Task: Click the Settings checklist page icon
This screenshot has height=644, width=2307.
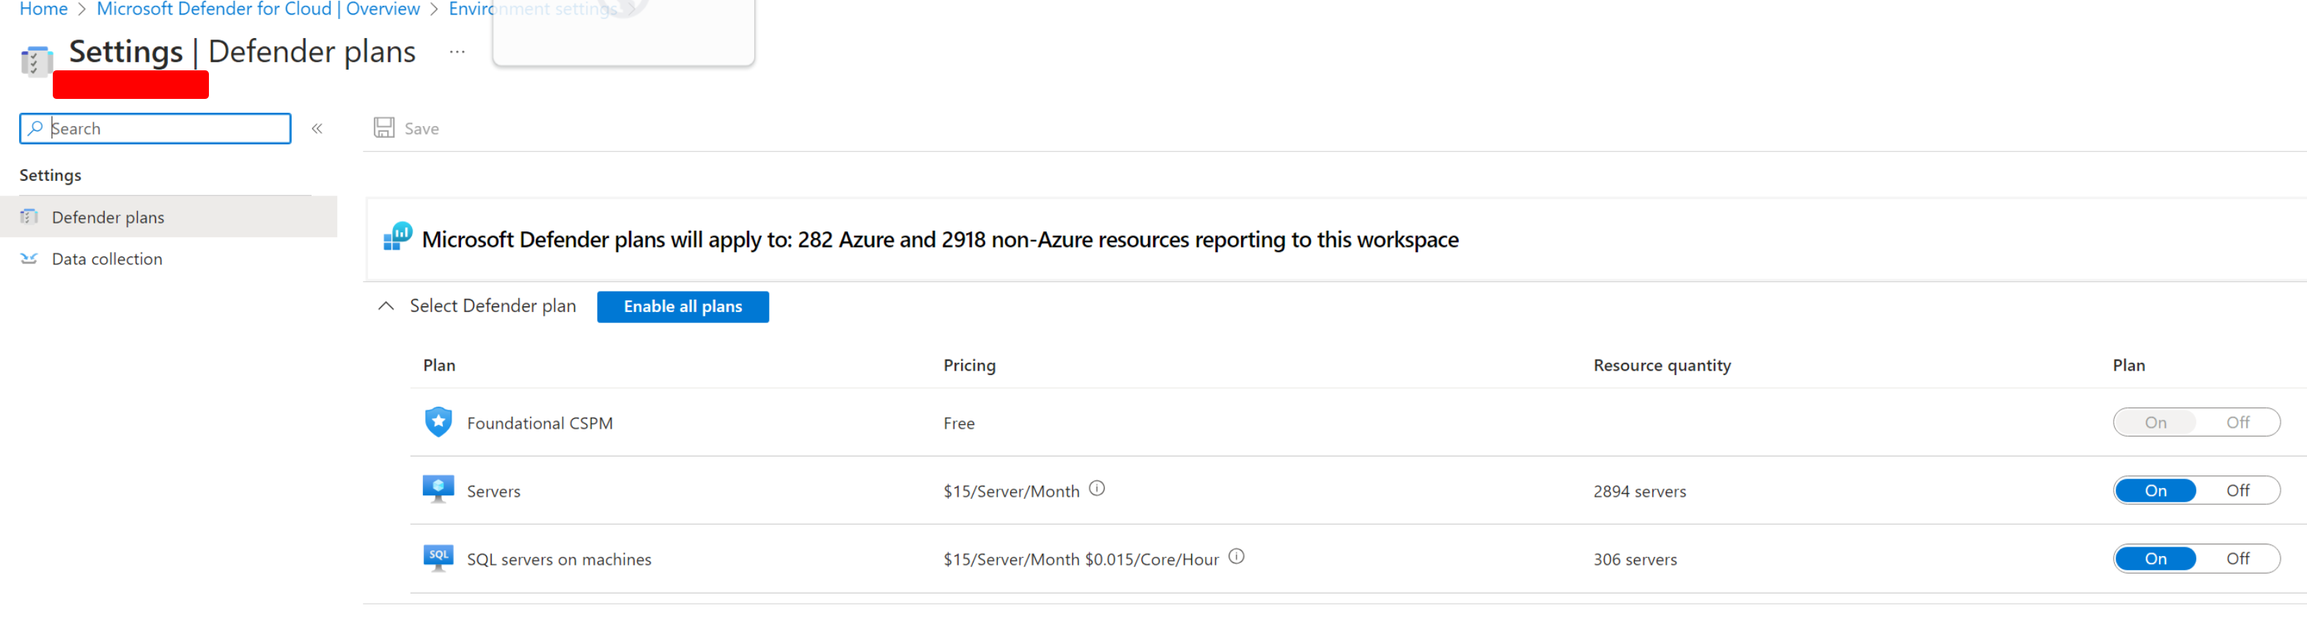Action: click(35, 60)
